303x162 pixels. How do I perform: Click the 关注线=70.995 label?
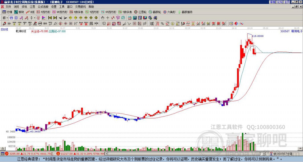(39, 31)
